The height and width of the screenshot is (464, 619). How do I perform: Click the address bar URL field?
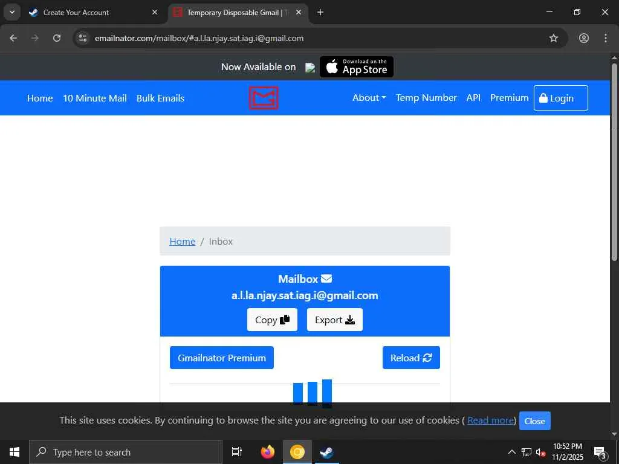[308, 38]
